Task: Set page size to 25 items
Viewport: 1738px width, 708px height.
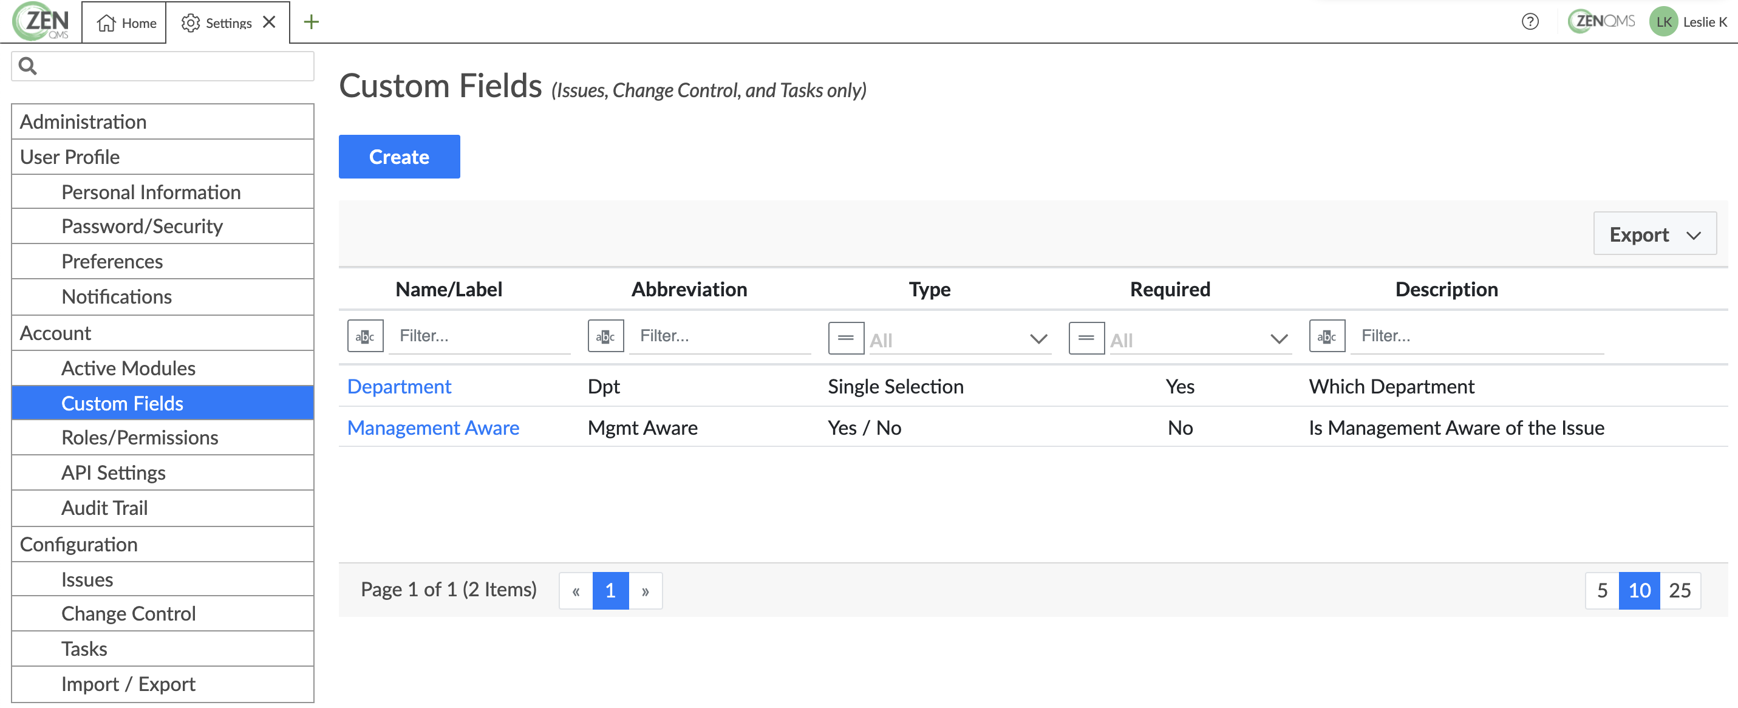Action: click(1680, 591)
